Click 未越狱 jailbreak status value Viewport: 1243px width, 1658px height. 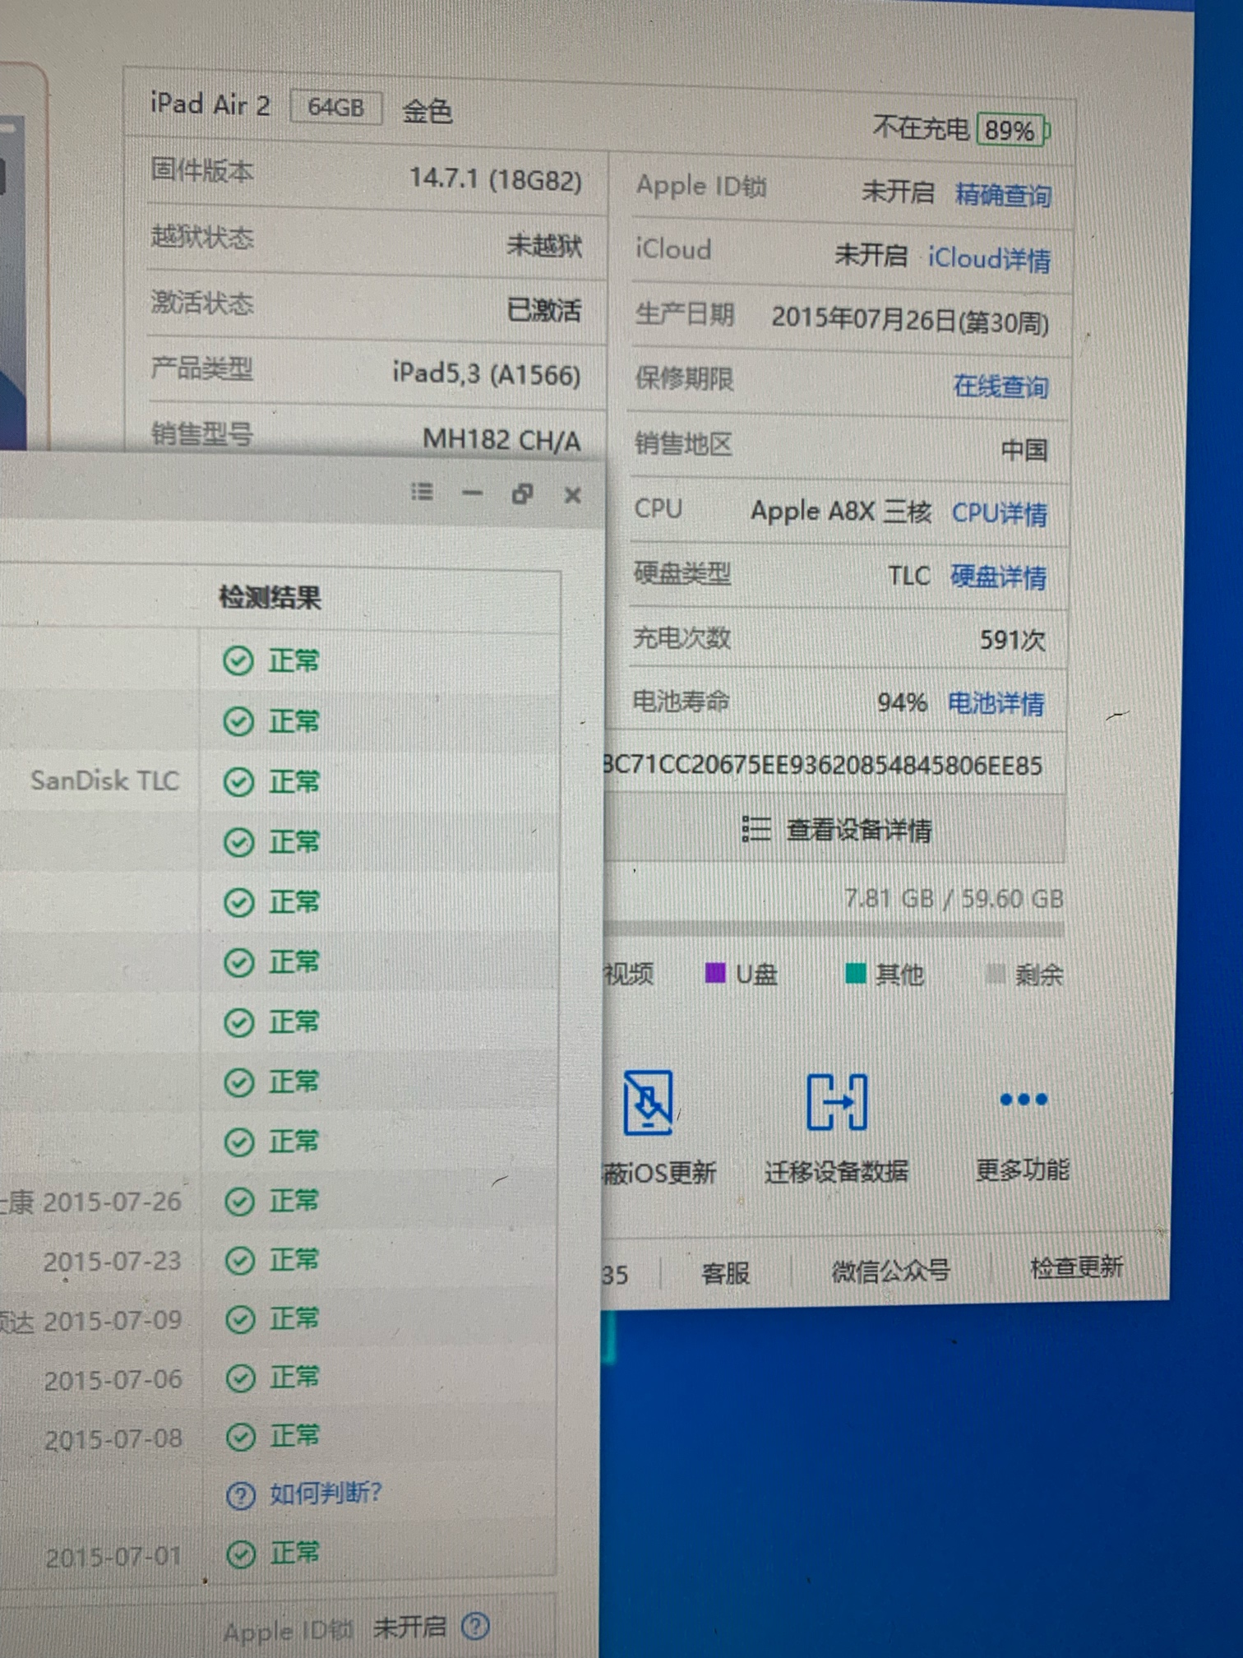point(543,244)
